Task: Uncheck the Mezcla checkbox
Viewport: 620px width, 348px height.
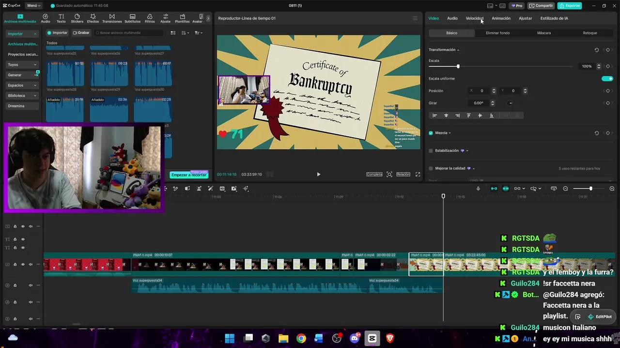Action: [431, 133]
